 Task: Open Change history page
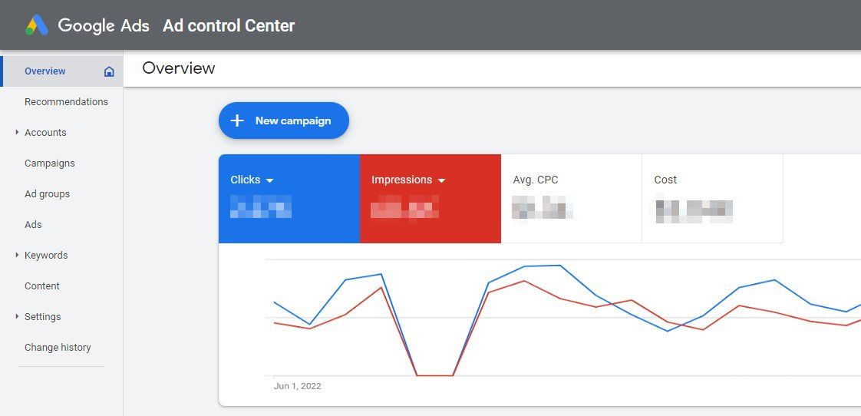point(58,348)
